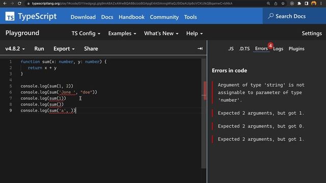The height and width of the screenshot is (183, 326).
Task: Click the Search Docs magnifier icon
Action: pyautogui.click(x=270, y=16)
